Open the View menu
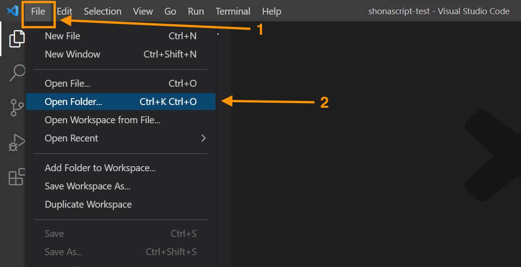 [143, 11]
